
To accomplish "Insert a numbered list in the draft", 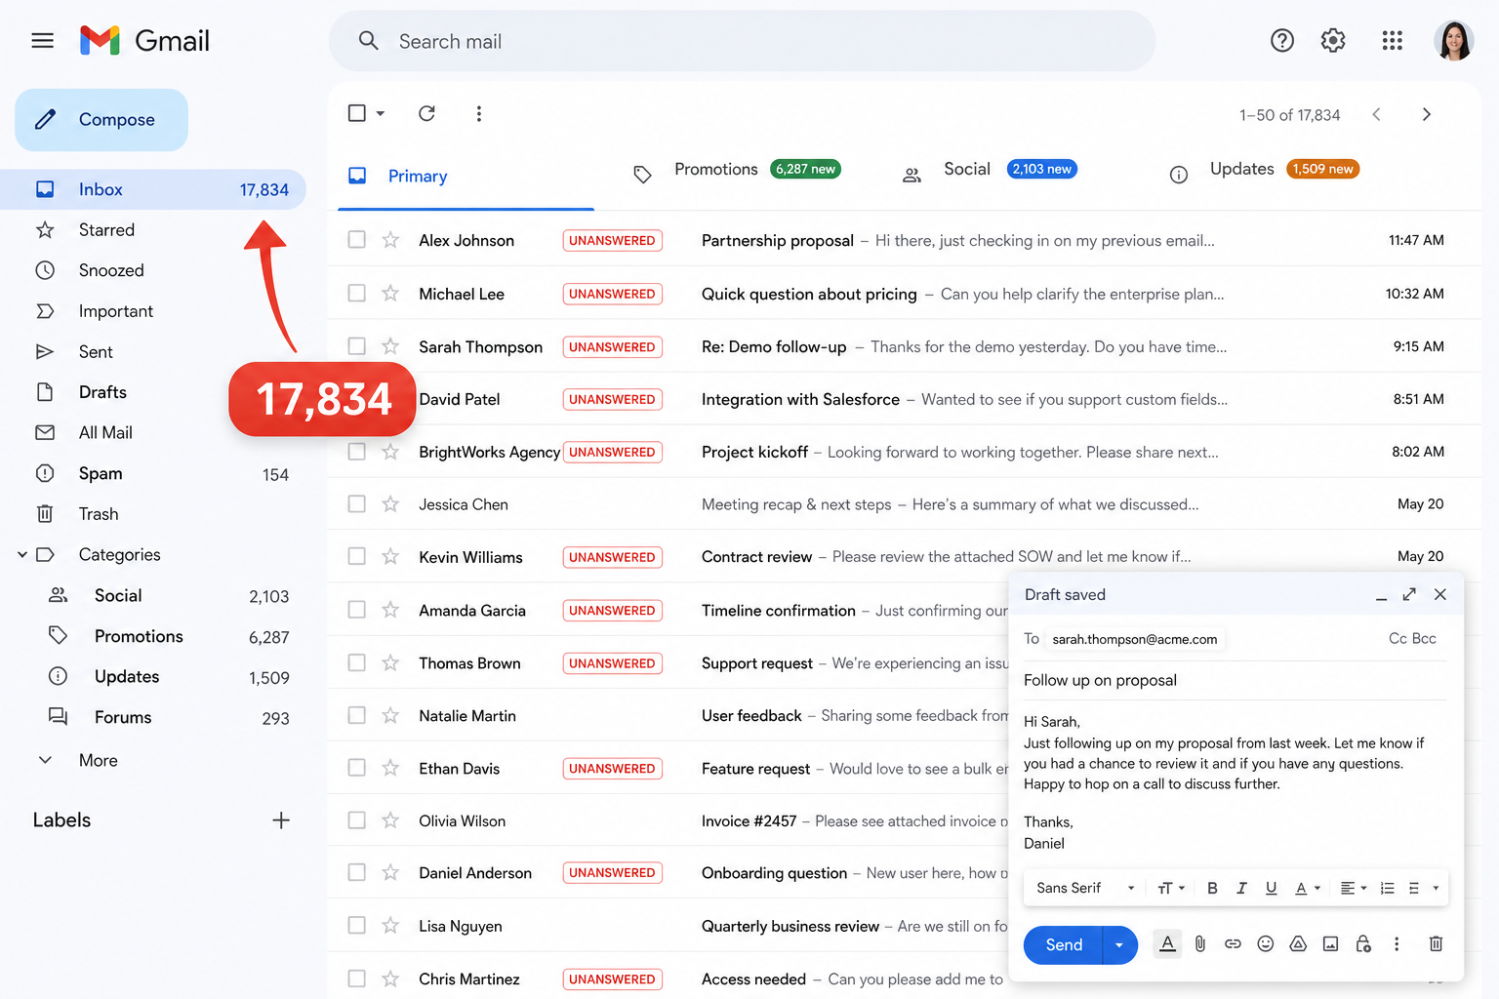I will [1387, 888].
